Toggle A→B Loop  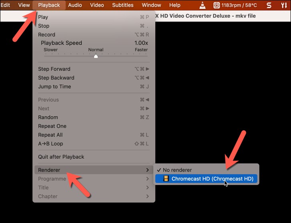[x=94, y=143]
